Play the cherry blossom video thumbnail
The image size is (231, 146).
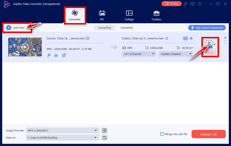point(25,47)
